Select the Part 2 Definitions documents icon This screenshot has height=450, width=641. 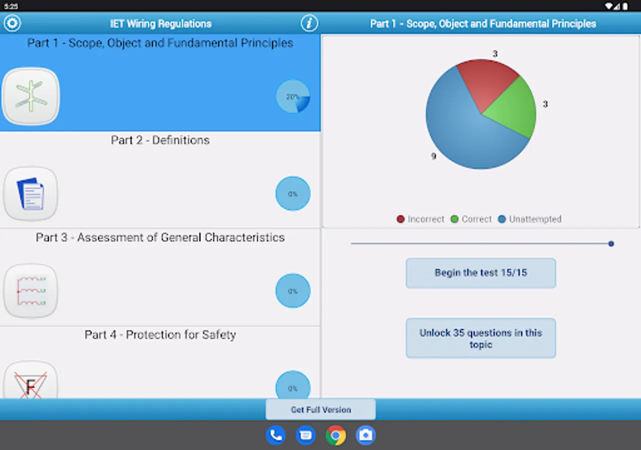[31, 193]
